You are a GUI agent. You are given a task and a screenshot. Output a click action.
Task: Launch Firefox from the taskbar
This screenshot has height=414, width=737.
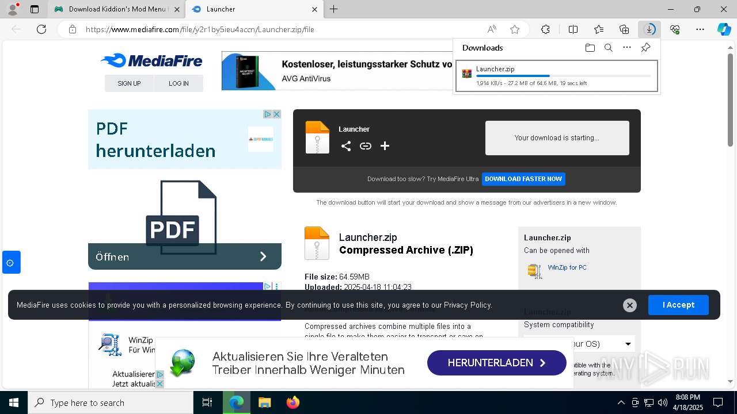pos(293,402)
